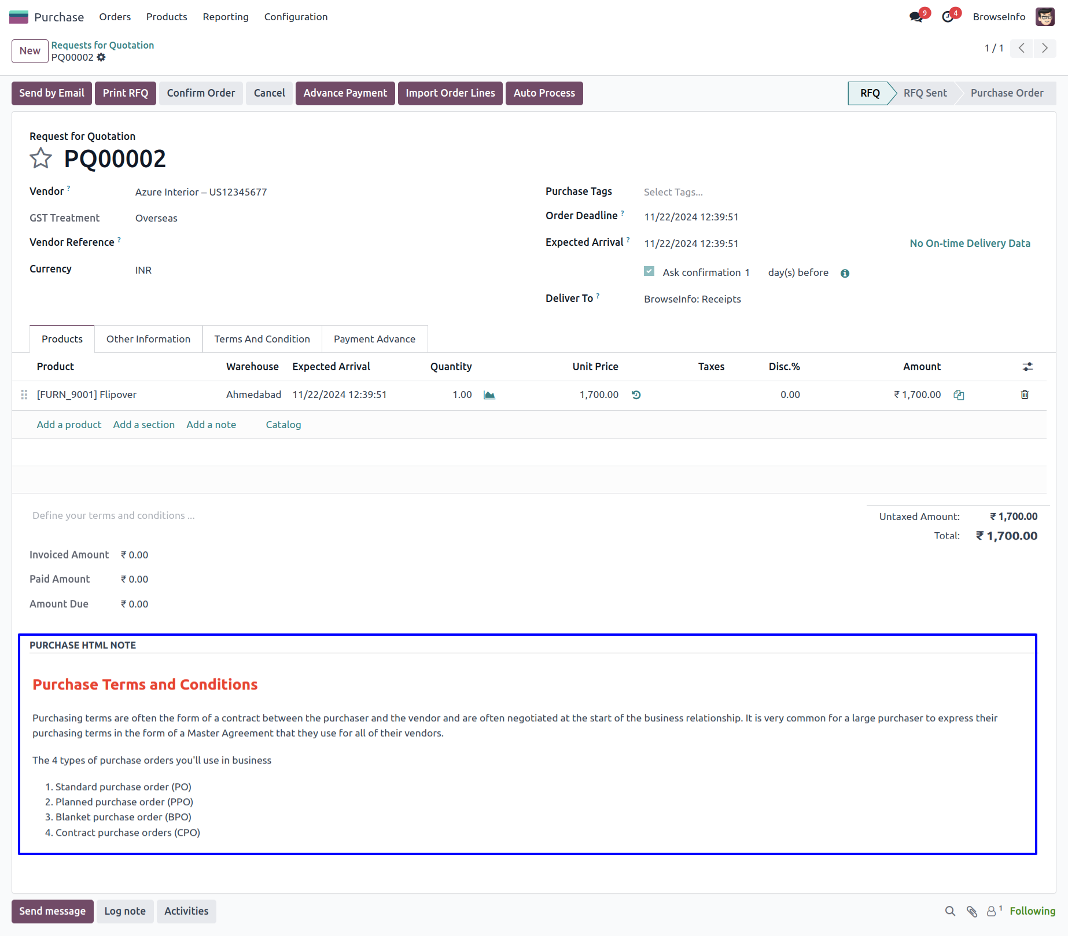Click Add a product link
This screenshot has width=1068, height=936.
[x=69, y=425]
